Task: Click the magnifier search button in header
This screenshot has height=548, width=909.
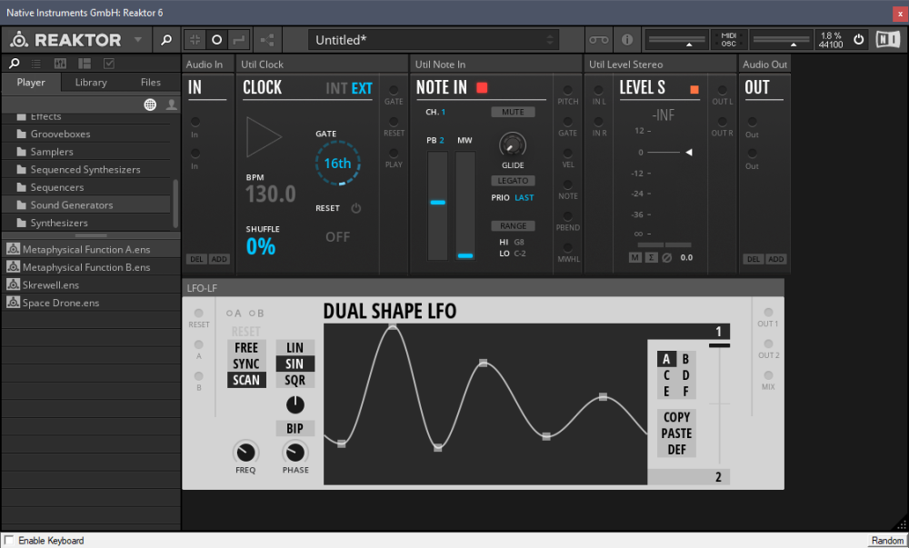Action: point(166,40)
